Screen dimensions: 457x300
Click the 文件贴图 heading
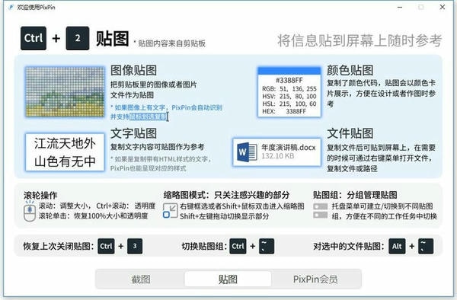click(350, 133)
